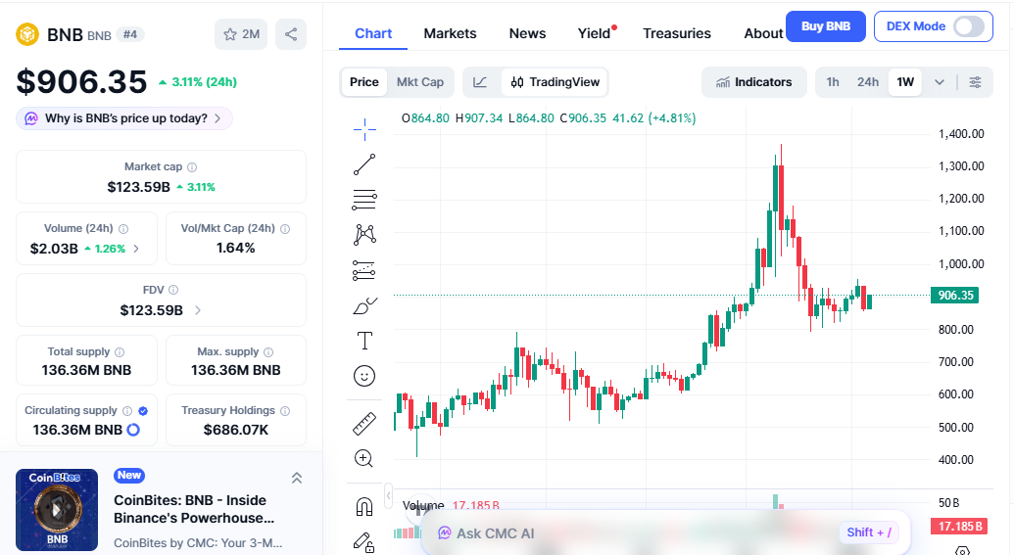Open the Markets tab
Image resolution: width=1014 pixels, height=555 pixels.
(x=450, y=33)
